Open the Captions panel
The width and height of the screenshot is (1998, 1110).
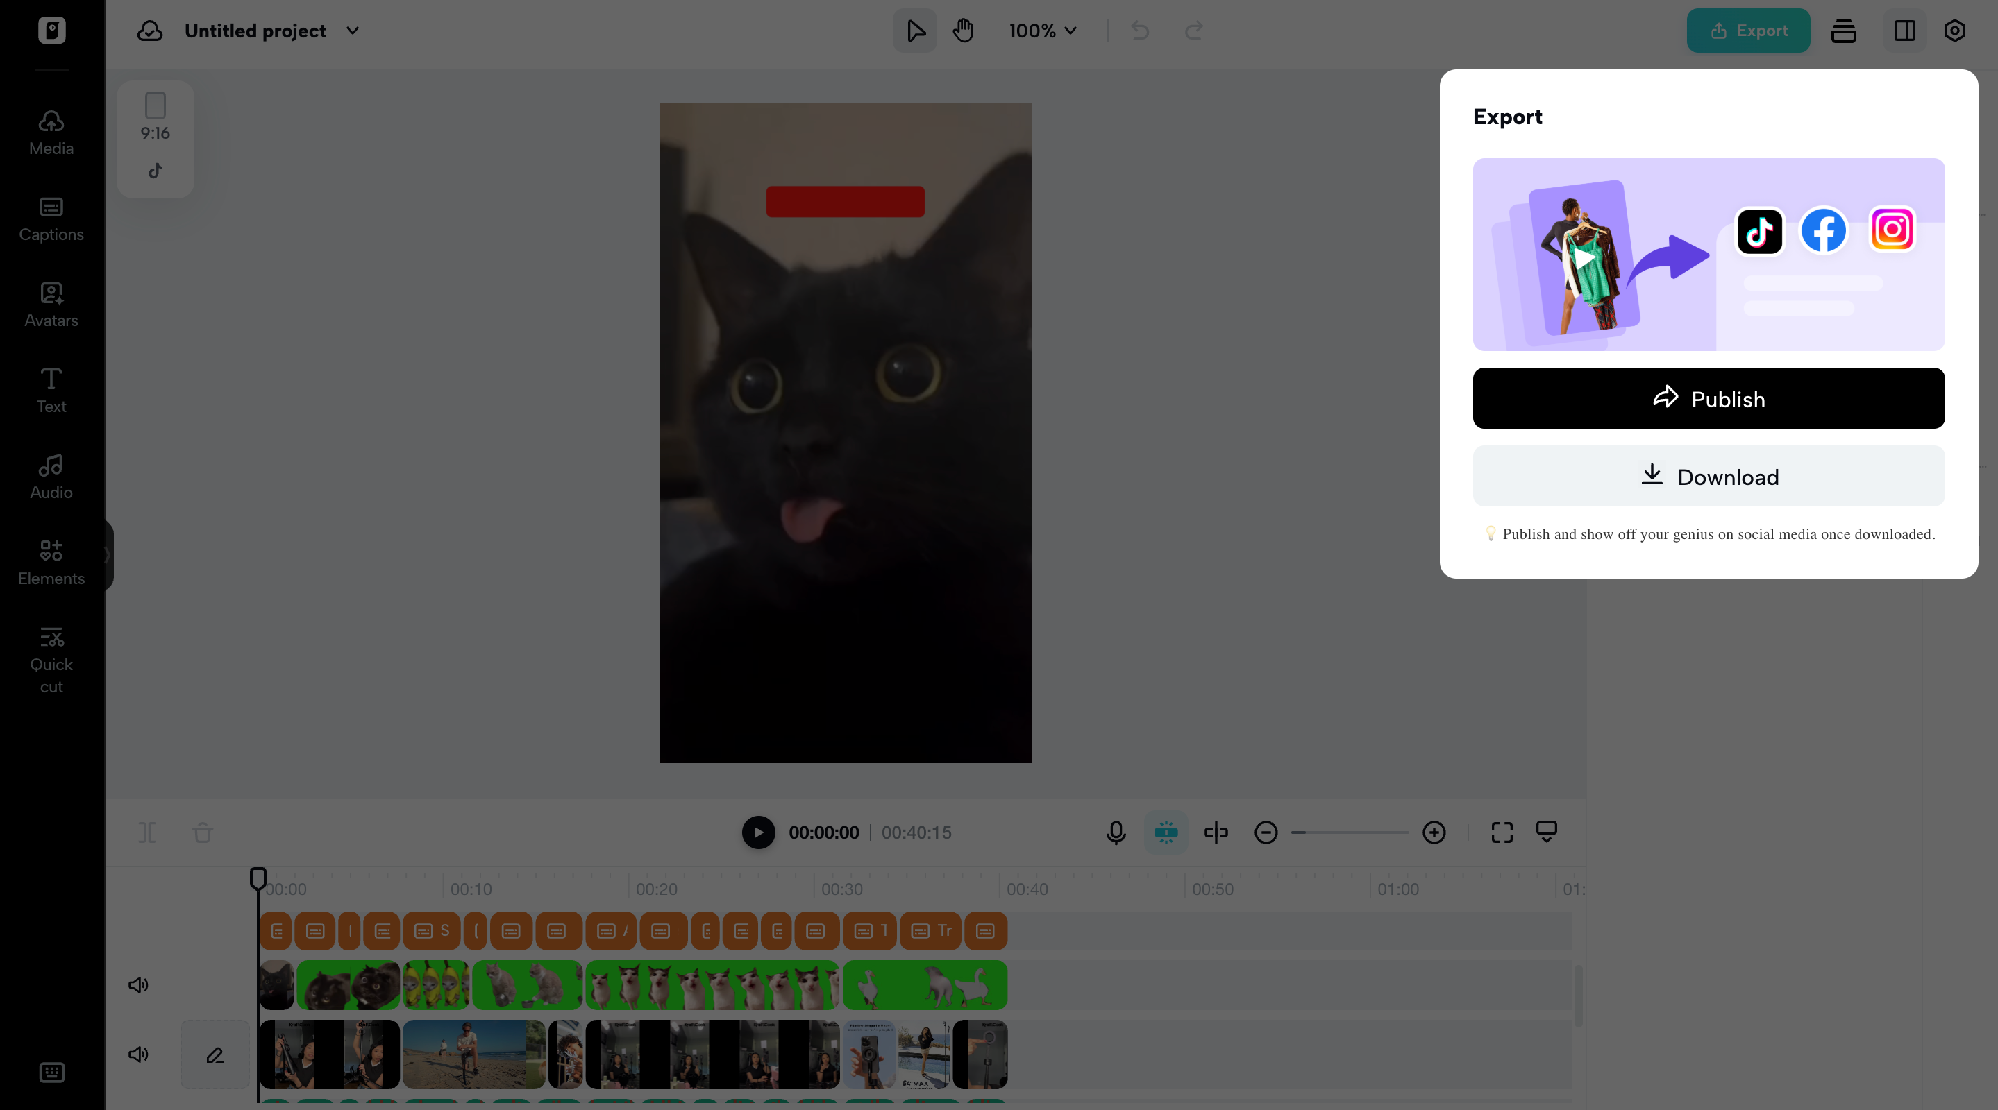point(51,219)
